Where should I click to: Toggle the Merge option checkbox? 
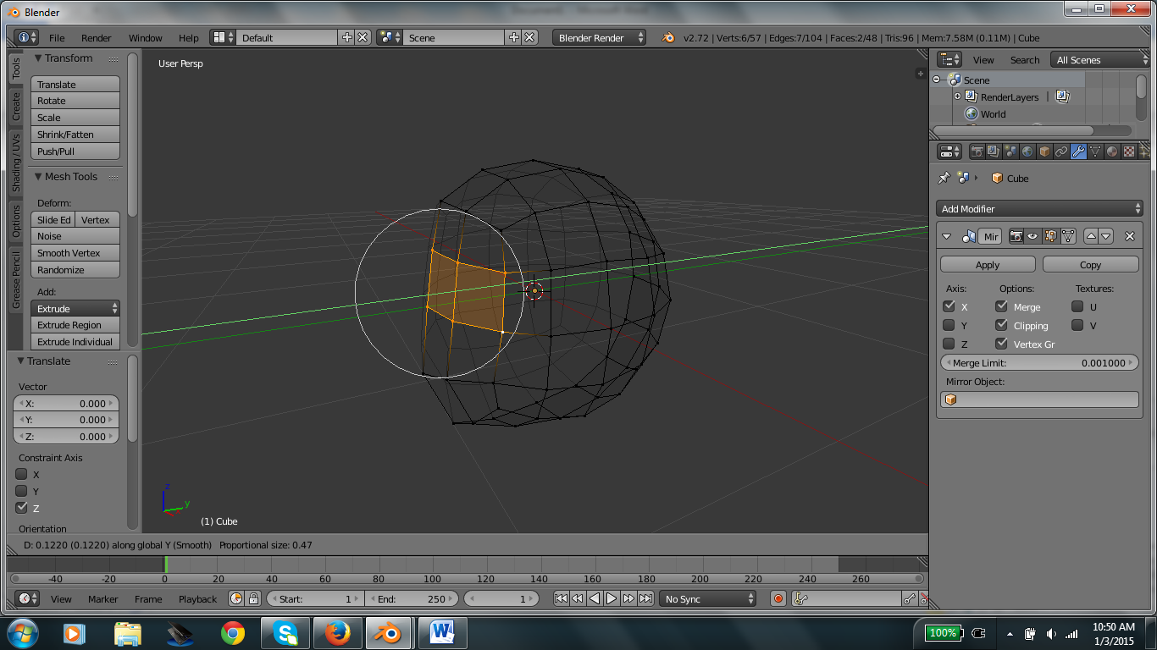coord(1002,306)
